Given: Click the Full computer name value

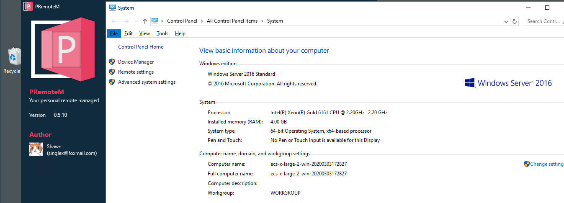Looking at the screenshot, I should [x=309, y=174].
